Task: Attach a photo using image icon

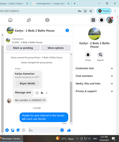Action: [x=12, y=130]
